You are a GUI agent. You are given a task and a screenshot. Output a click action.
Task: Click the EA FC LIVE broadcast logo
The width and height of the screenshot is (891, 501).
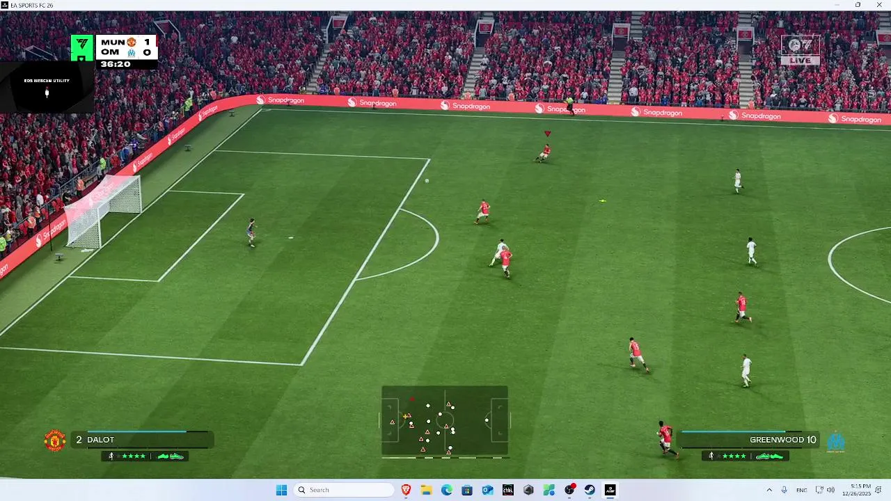click(800, 50)
